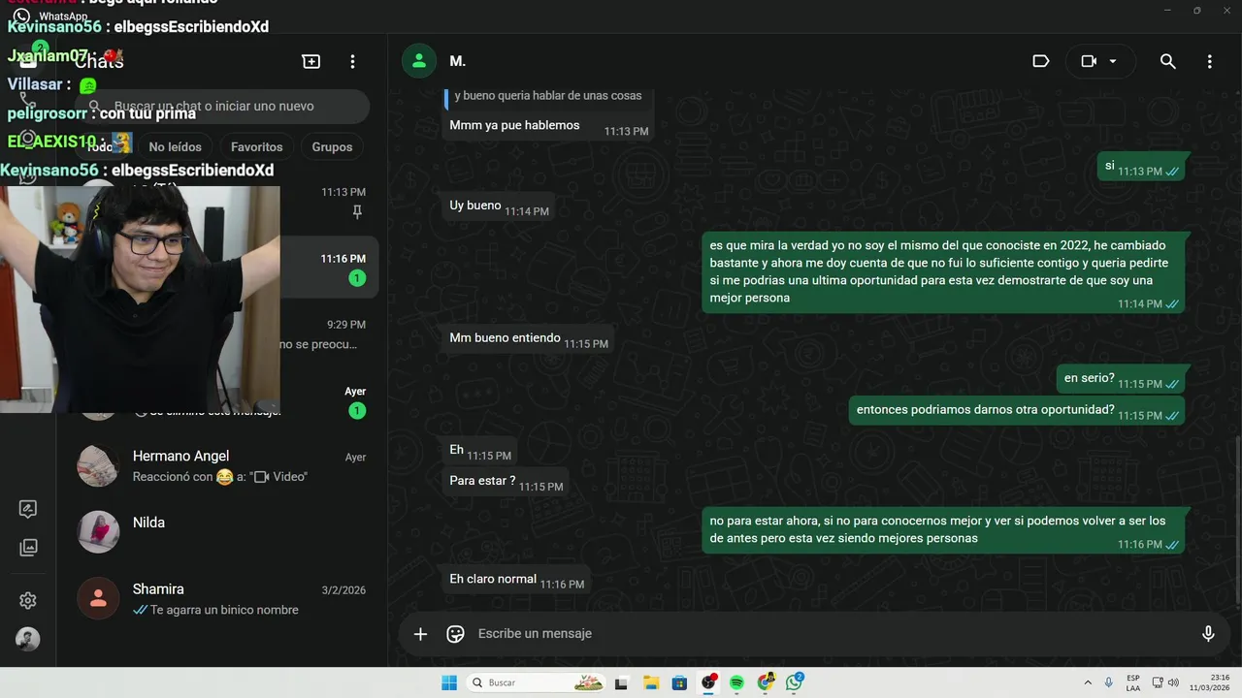
Task: Open the emoji and sticker picker
Action: 455,634
